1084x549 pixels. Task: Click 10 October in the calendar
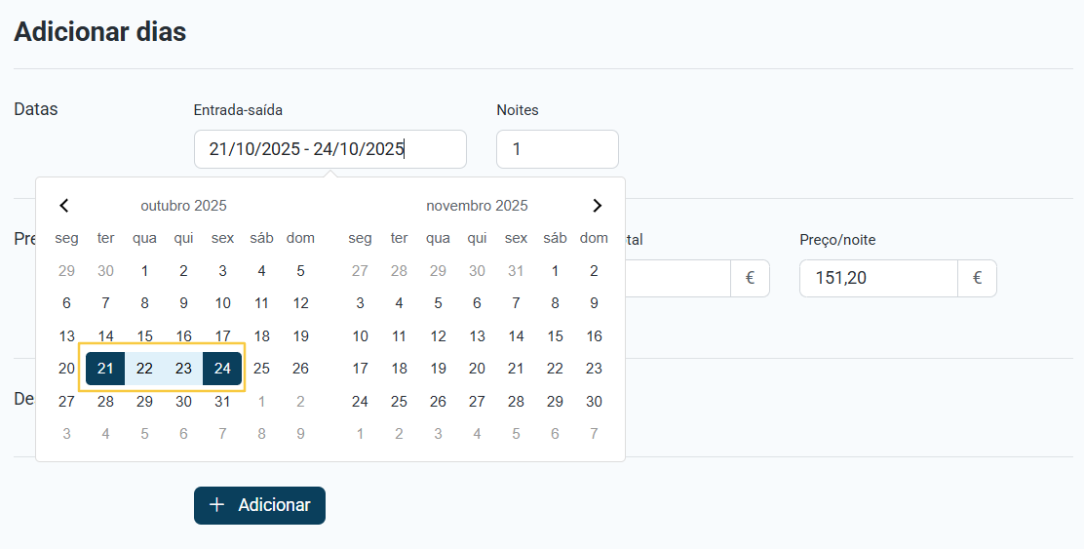click(222, 303)
